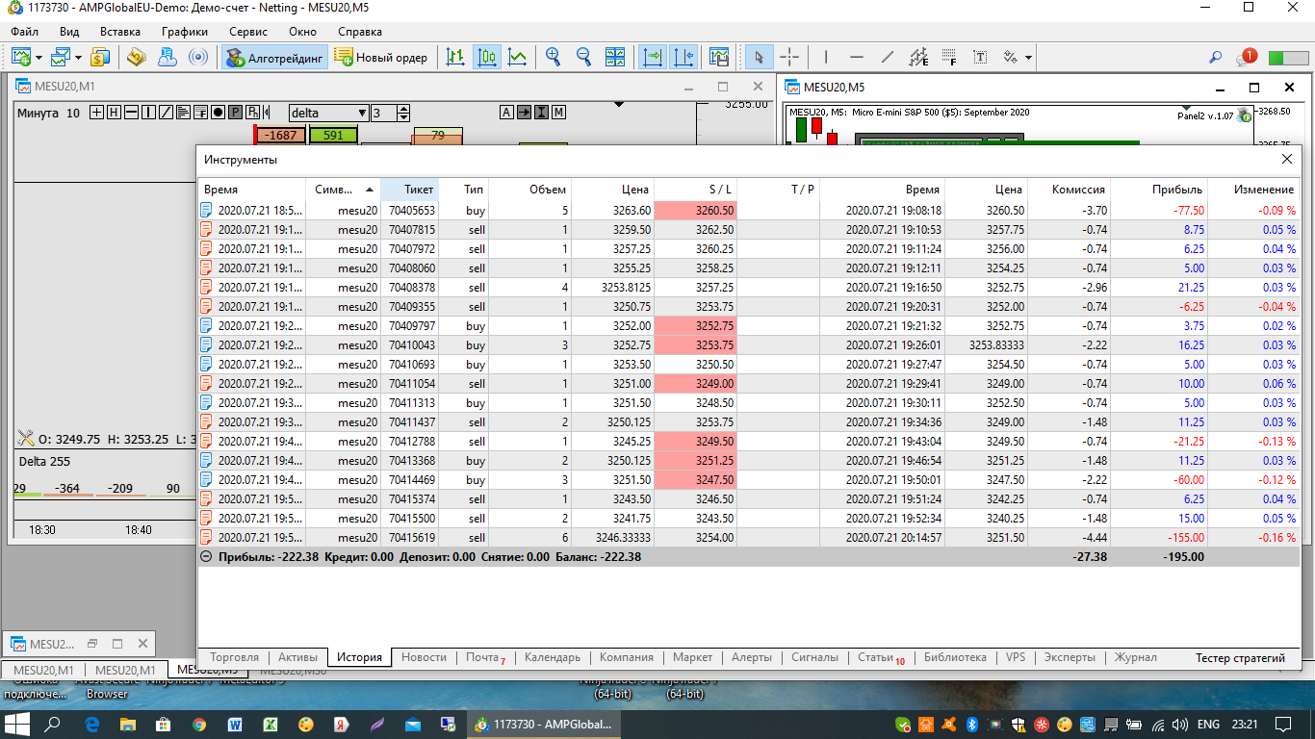Screen dimensions: 1315x739
Task: Switch to the Торговля tab
Action: pos(234,657)
